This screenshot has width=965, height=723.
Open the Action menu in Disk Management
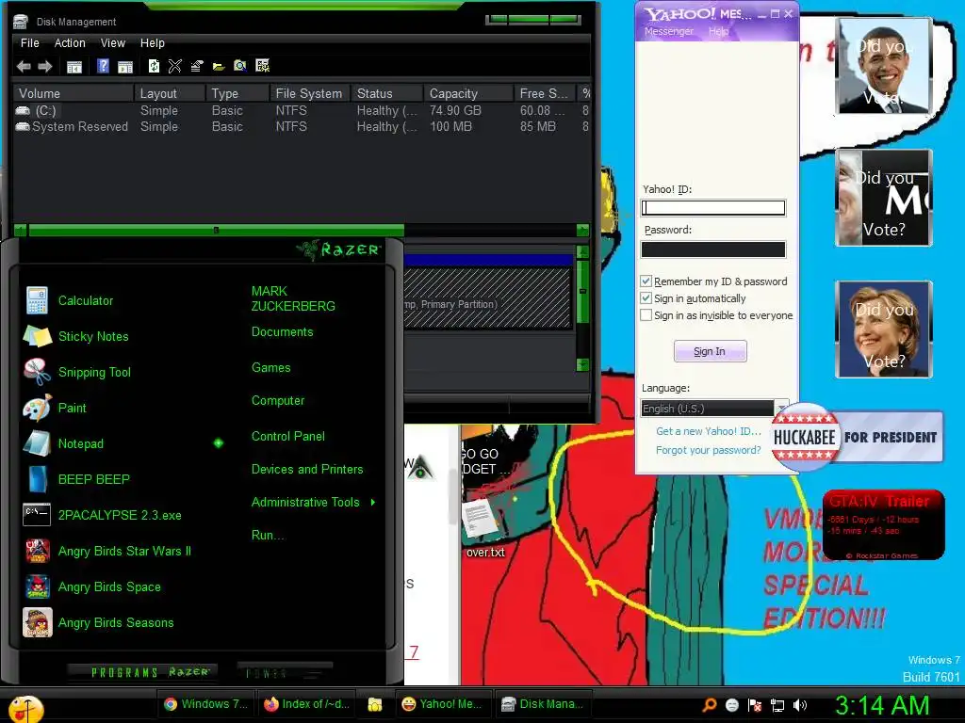click(70, 43)
